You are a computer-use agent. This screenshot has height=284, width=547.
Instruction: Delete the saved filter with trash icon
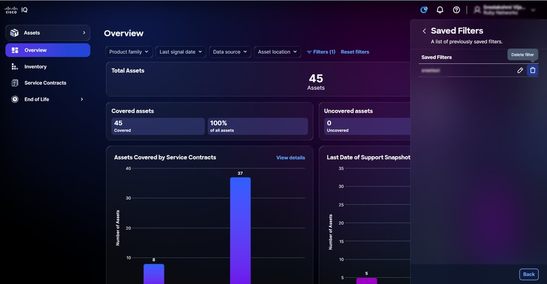pos(532,71)
